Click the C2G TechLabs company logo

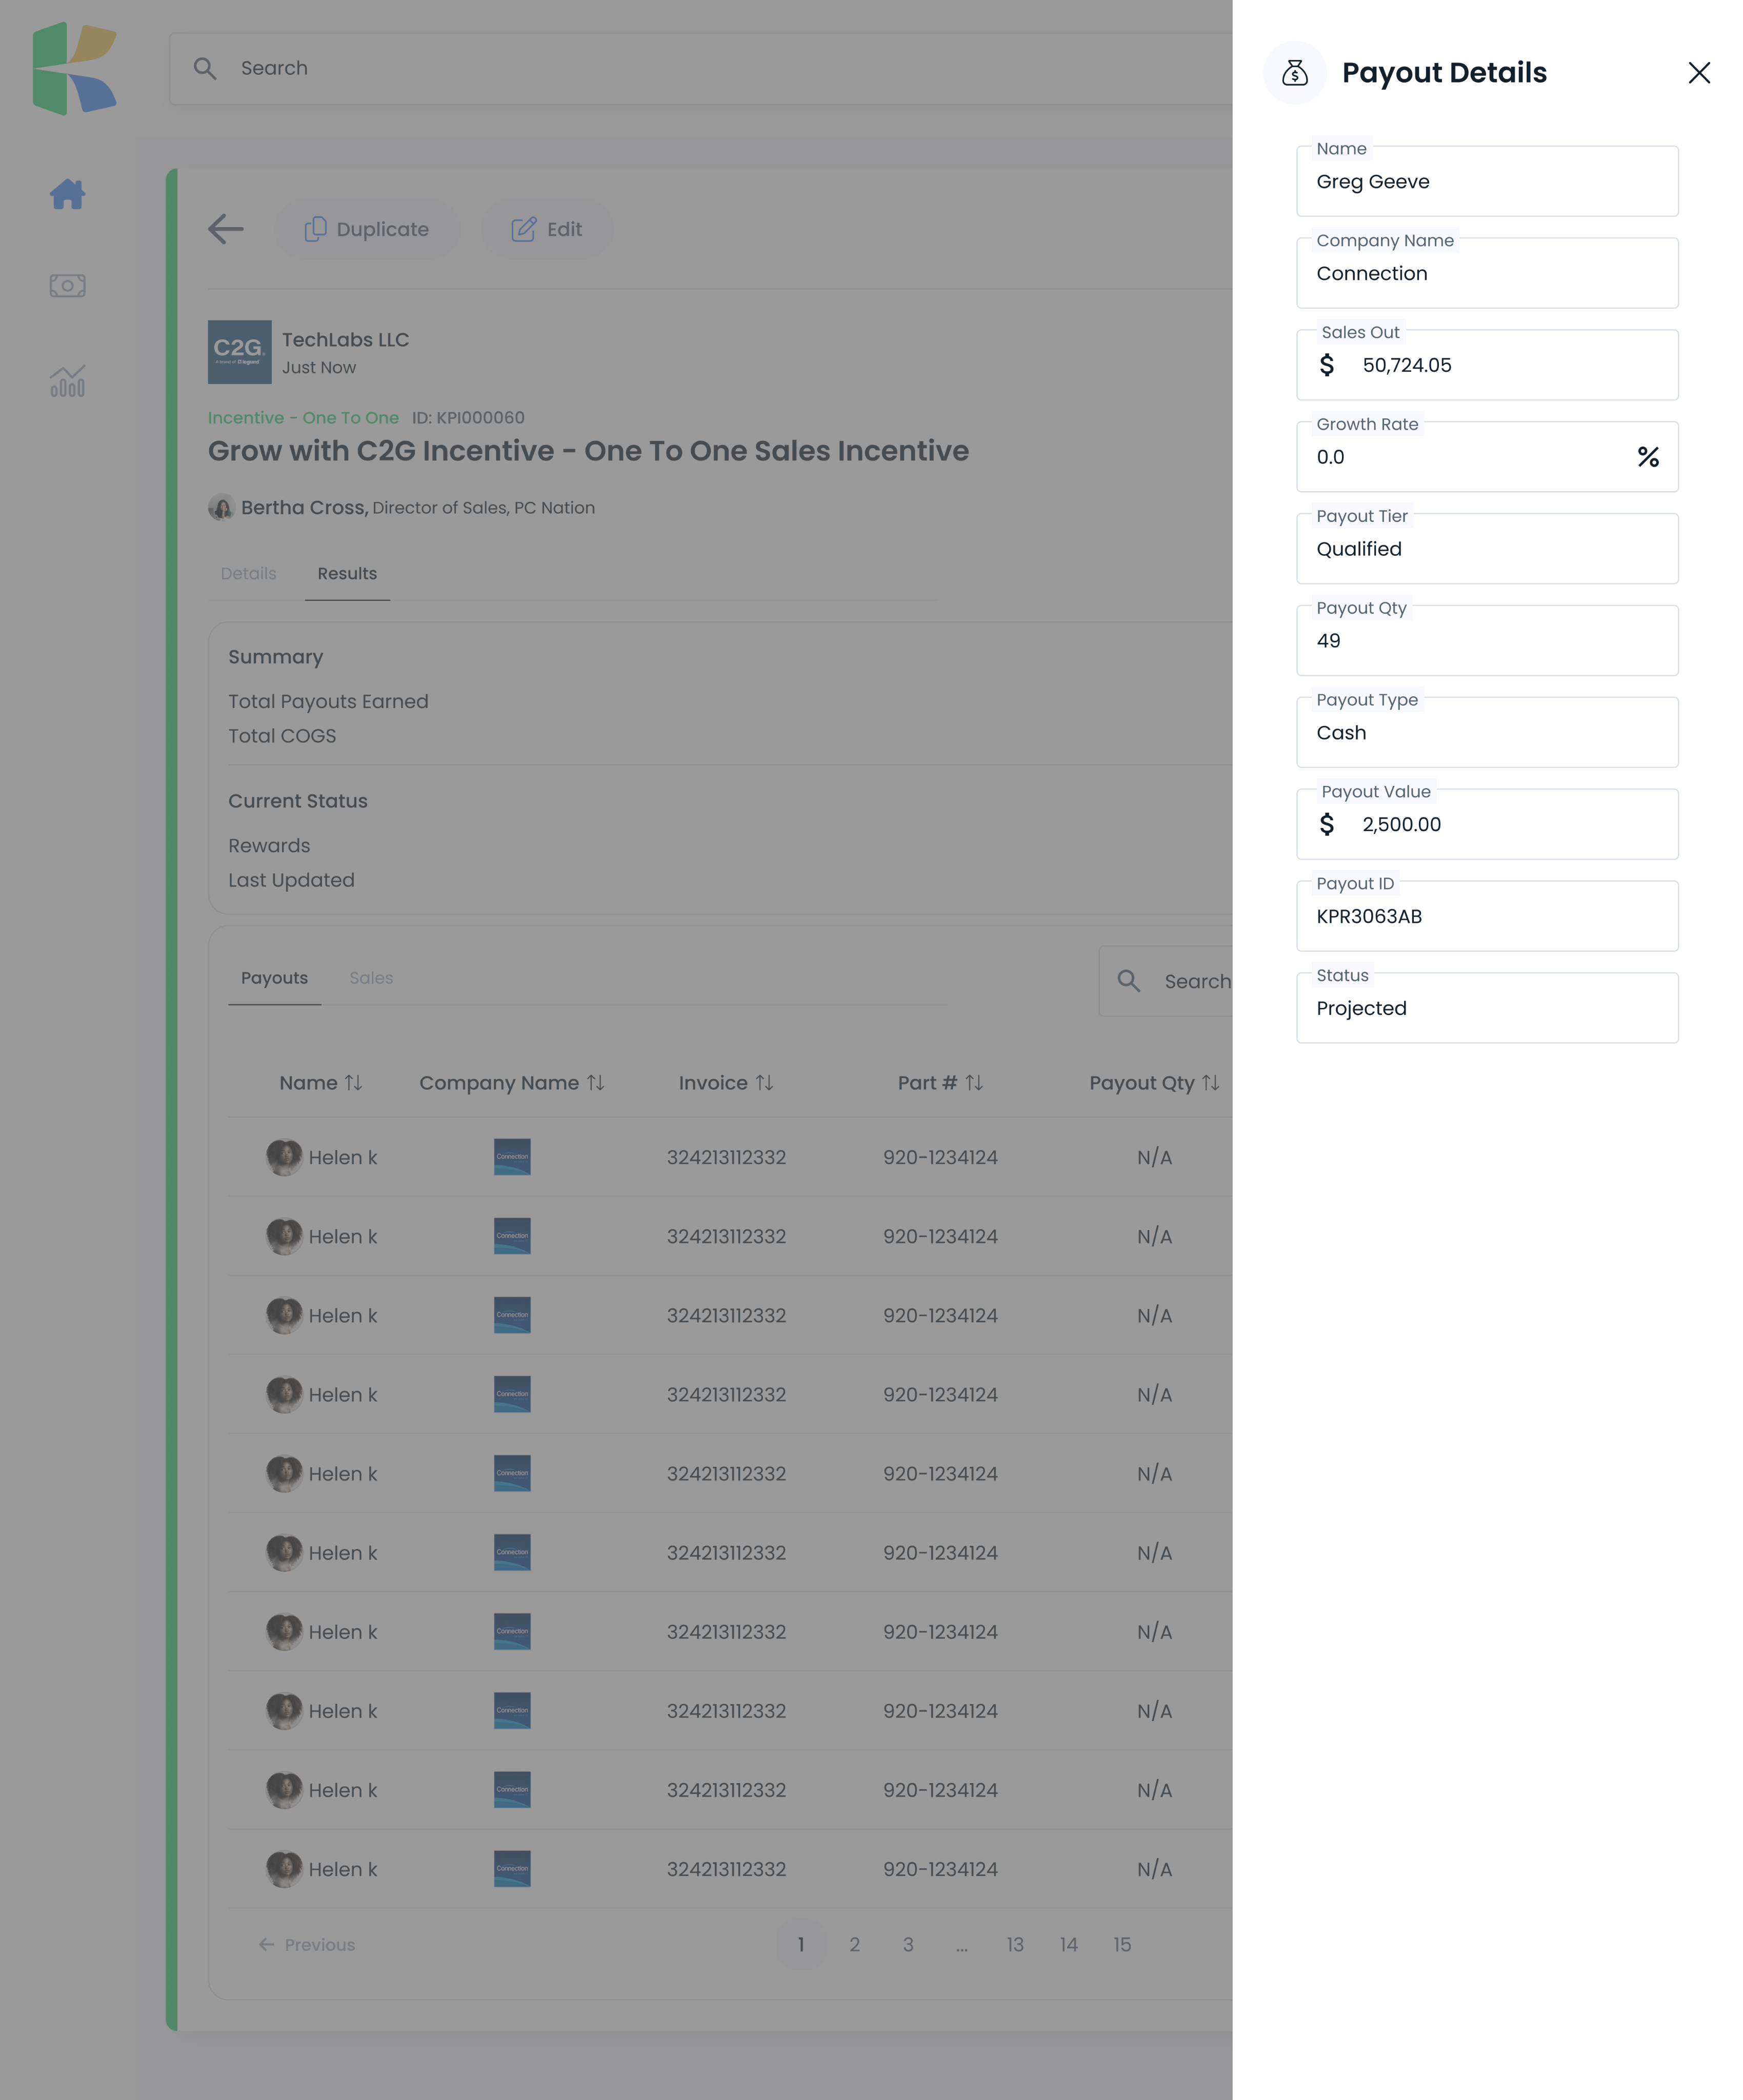click(239, 352)
